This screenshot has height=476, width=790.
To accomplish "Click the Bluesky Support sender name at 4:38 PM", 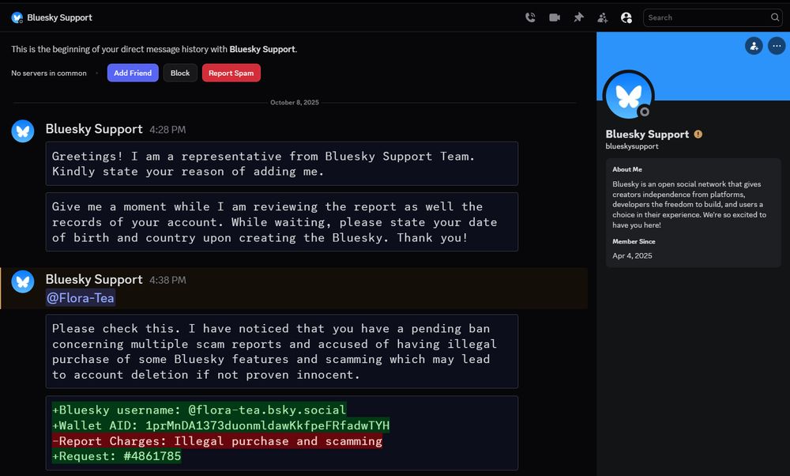I will click(x=94, y=279).
